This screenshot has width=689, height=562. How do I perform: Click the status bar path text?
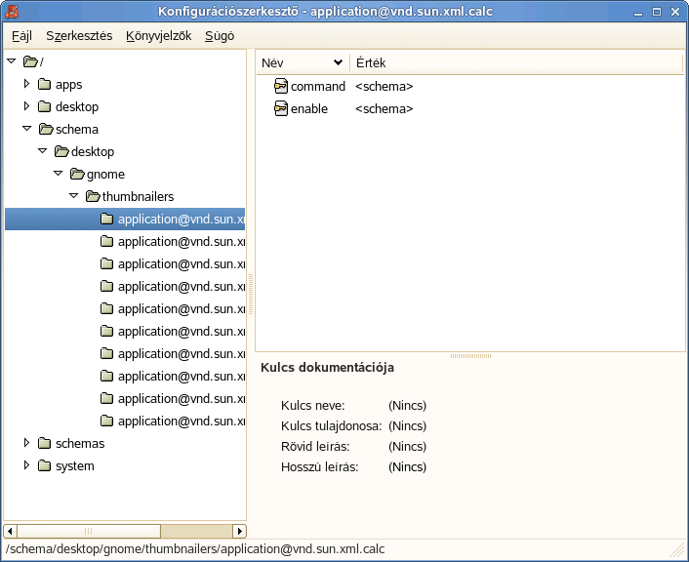(x=195, y=549)
